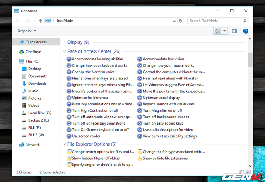
Task: Open Use screen reader item
Action: click(84, 136)
